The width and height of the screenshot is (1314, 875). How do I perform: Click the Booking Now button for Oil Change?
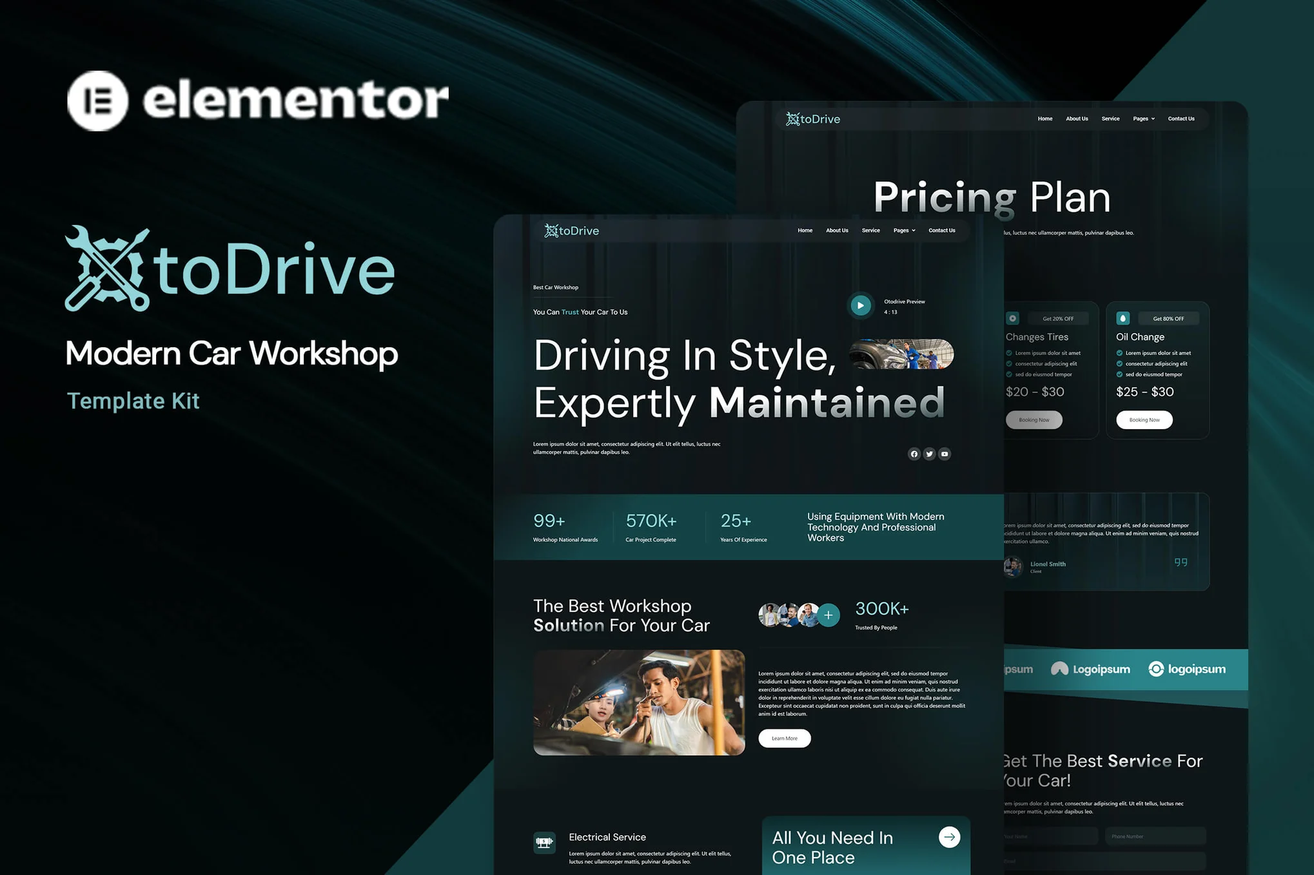[1144, 419]
